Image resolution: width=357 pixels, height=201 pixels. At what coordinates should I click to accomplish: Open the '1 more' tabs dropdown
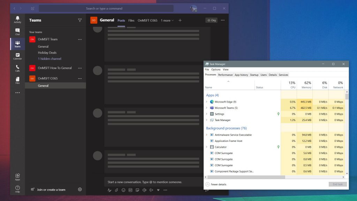pyautogui.click(x=167, y=21)
